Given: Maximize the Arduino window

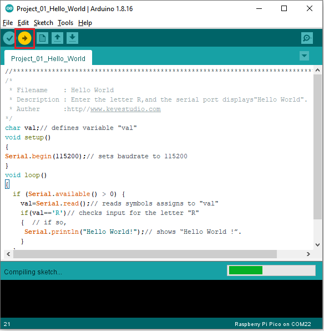Looking at the screenshot, I should pyautogui.click(x=284, y=9).
